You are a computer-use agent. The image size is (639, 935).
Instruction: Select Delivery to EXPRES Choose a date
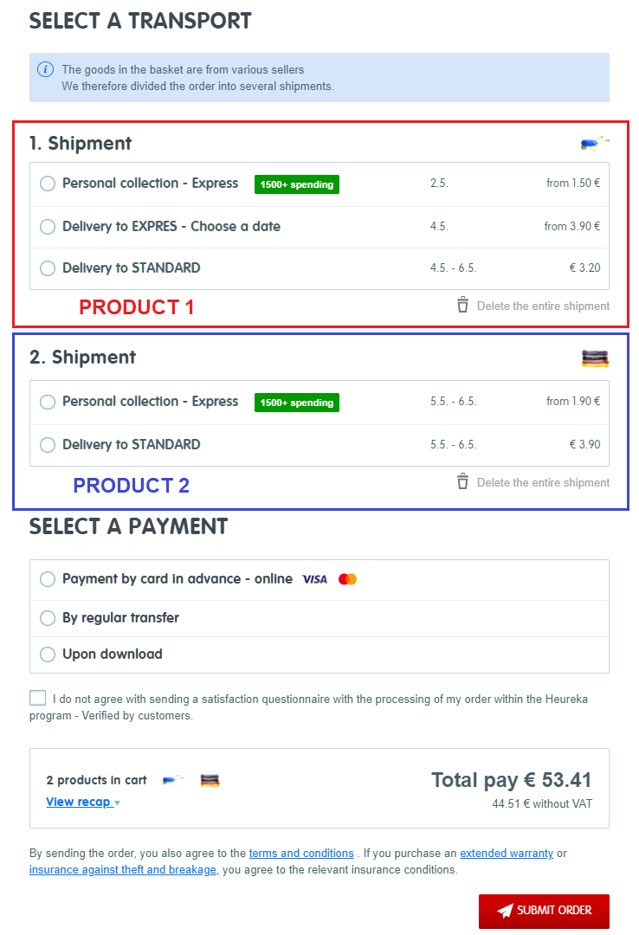(x=48, y=227)
